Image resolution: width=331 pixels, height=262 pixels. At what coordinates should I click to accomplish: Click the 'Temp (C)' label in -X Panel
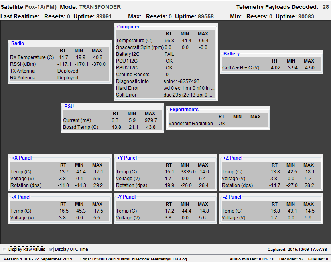point(21,211)
